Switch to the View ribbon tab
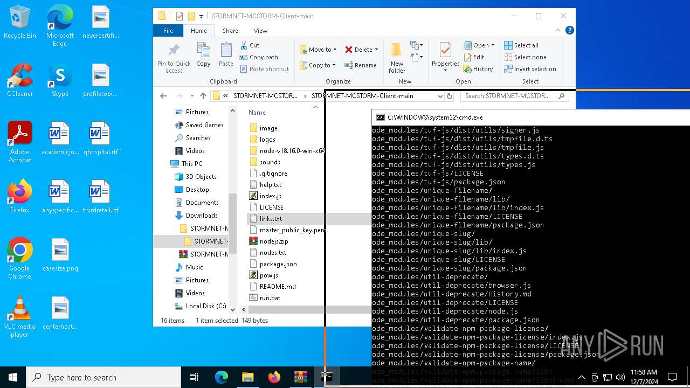The height and width of the screenshot is (388, 690). [x=260, y=31]
